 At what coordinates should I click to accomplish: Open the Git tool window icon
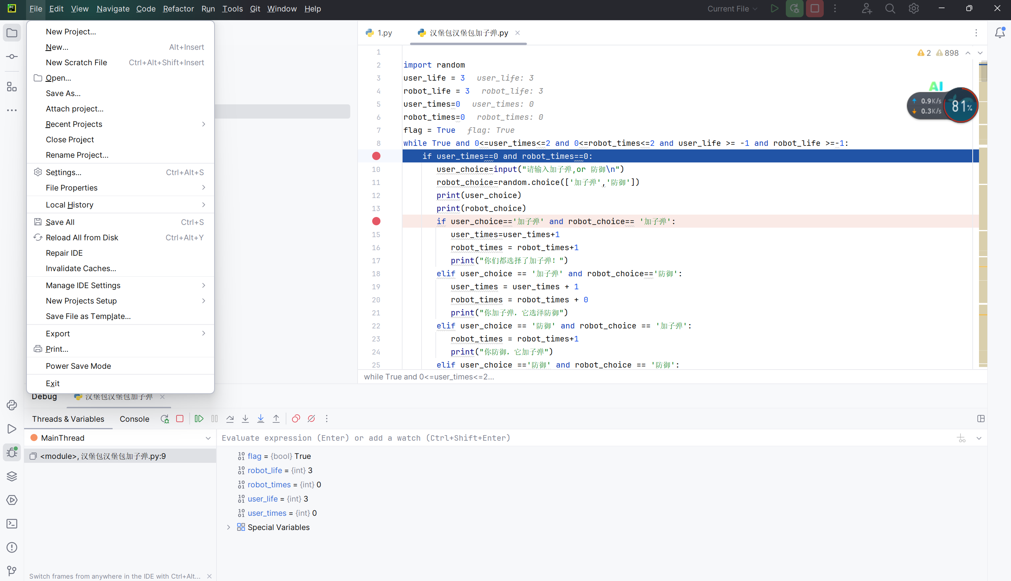pos(12,571)
